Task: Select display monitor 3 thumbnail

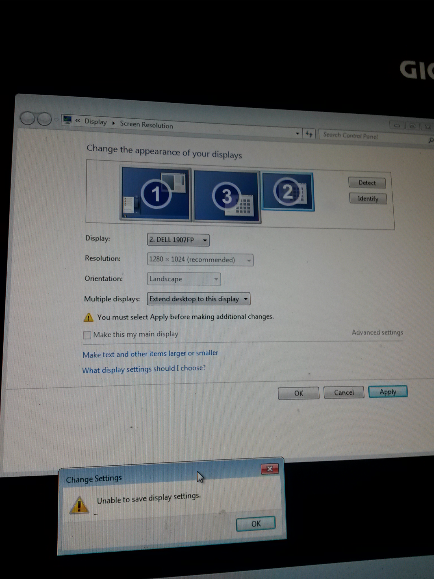Action: (226, 196)
